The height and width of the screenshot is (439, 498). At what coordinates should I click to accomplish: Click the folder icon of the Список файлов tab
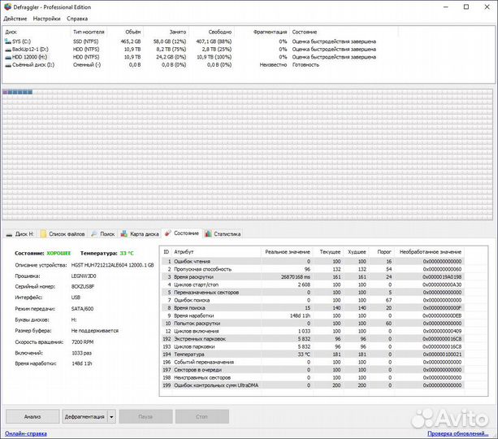coord(43,234)
